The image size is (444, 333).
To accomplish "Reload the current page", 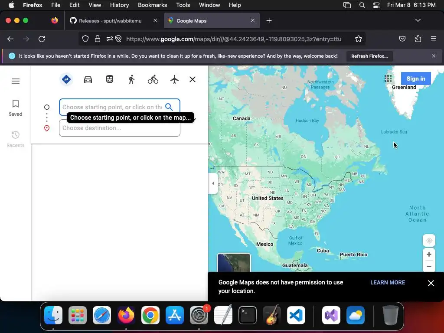I will (x=42, y=39).
